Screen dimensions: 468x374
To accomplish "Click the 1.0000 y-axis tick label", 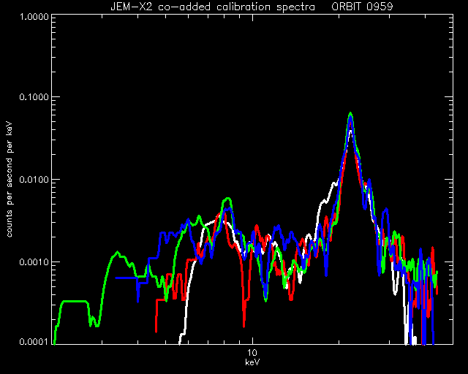I will (x=34, y=17).
